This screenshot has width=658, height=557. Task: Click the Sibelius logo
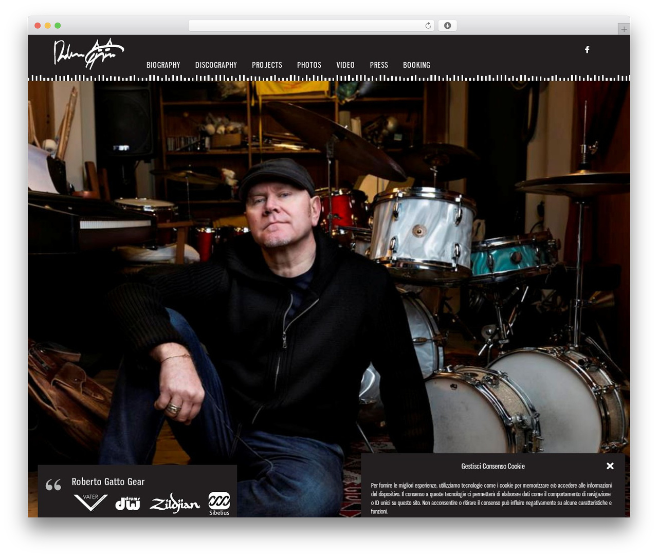point(219,504)
